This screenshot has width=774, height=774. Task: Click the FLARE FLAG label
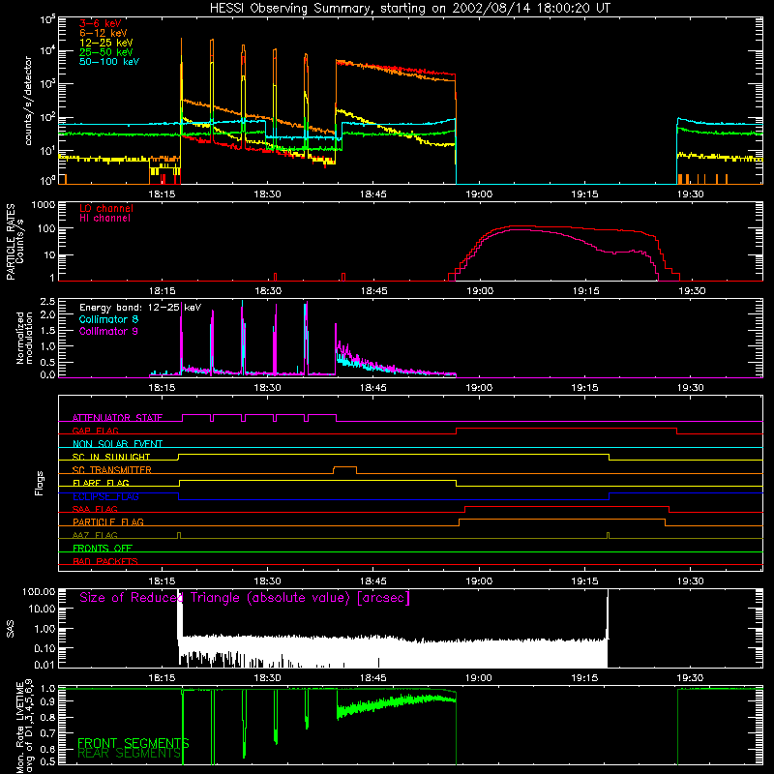coord(101,483)
